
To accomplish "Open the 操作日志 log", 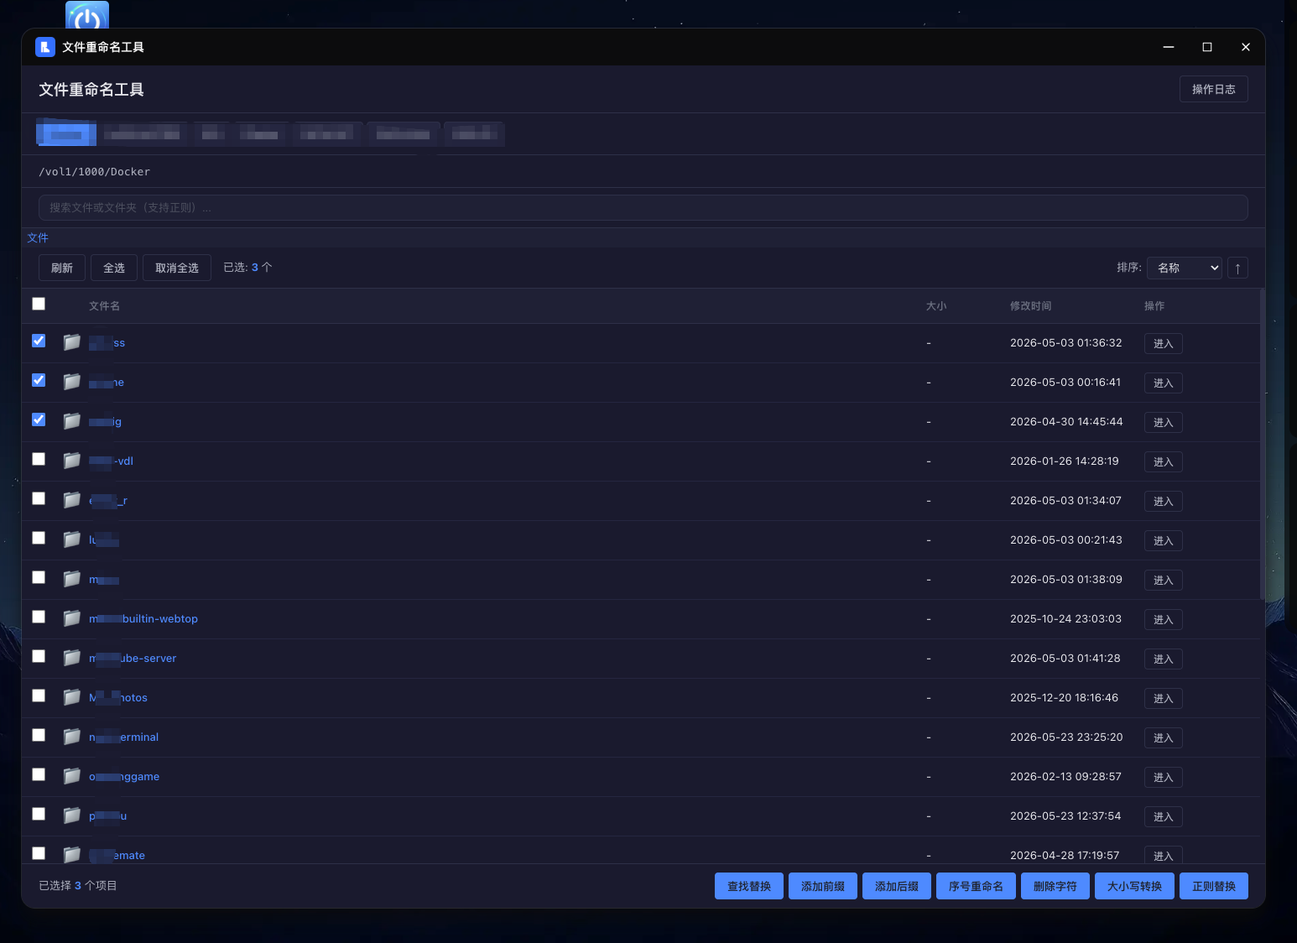I will [x=1213, y=89].
